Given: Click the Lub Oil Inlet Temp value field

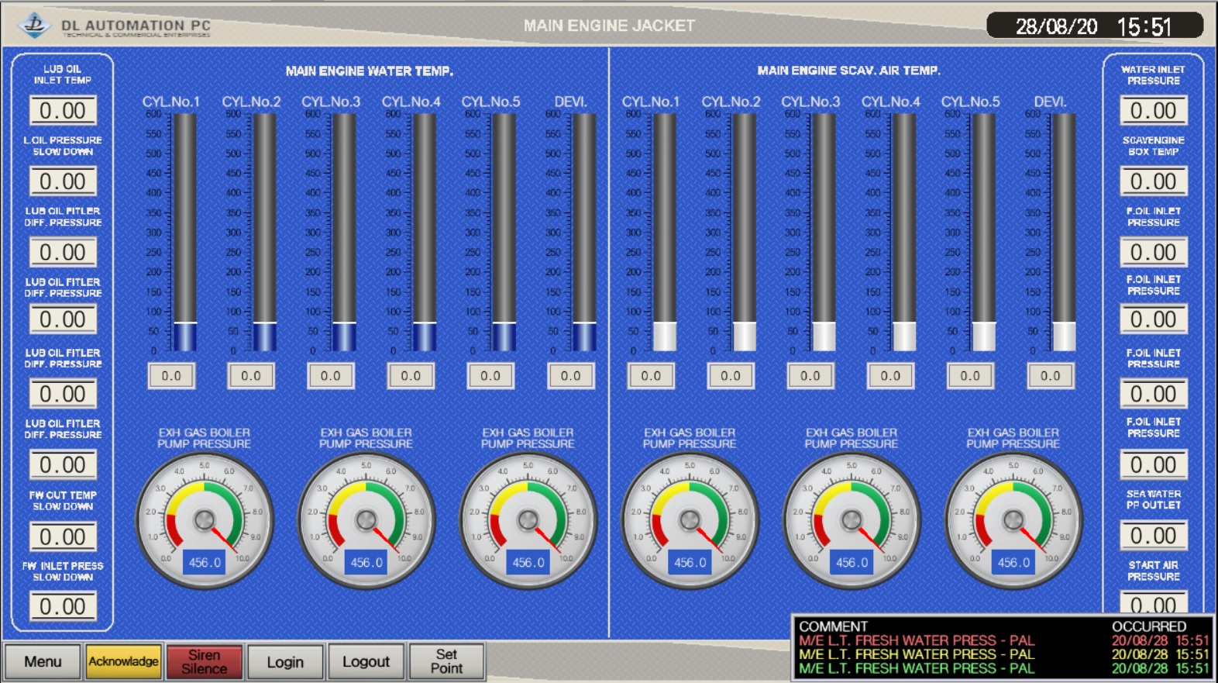Looking at the screenshot, I should coord(63,111).
